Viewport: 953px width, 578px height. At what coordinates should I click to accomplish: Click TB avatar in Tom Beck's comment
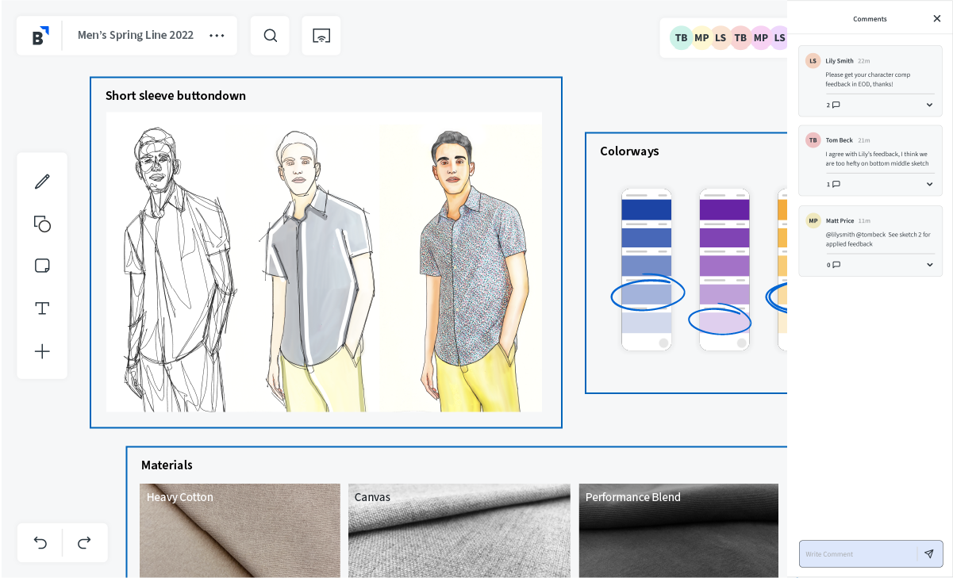813,140
